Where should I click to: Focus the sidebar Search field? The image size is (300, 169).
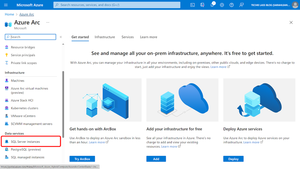(x=30, y=37)
